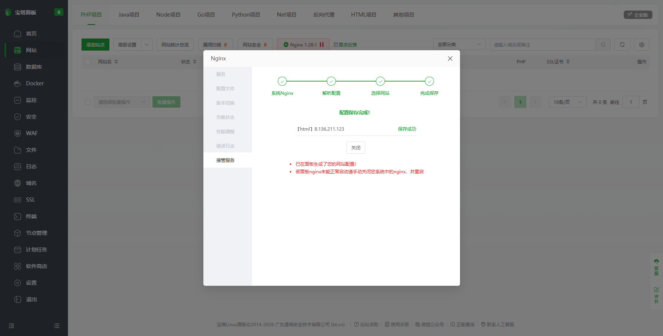Click the refresh list icon button

pos(622,45)
